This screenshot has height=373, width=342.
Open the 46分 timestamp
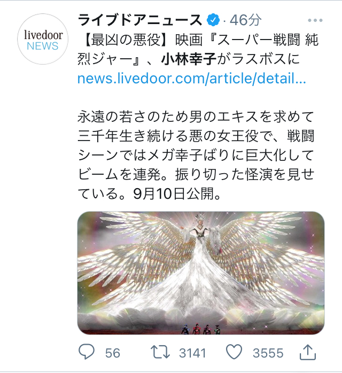point(246,20)
